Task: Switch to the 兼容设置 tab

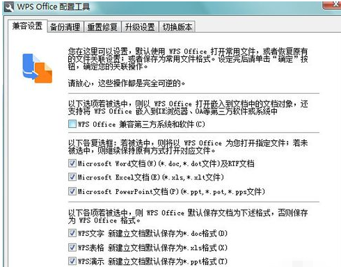Action: coord(27,26)
